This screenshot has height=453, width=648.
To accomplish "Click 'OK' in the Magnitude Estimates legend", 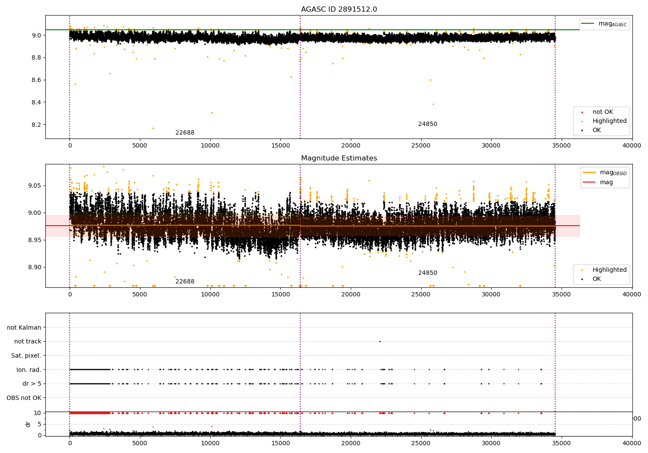I will [x=597, y=279].
